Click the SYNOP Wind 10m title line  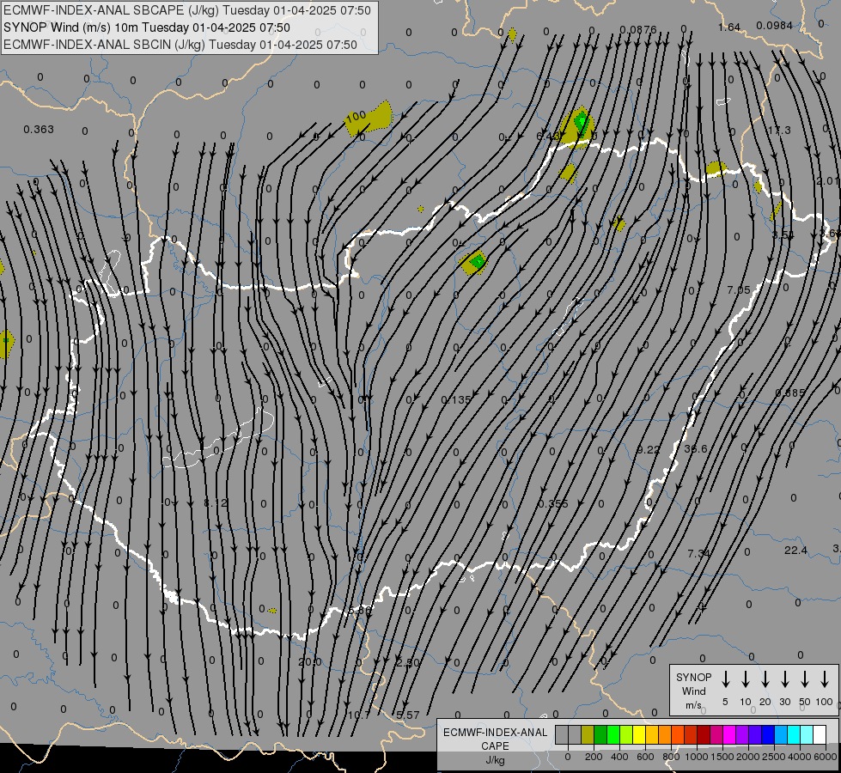pos(146,27)
